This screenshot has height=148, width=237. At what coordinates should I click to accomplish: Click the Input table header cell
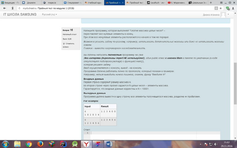(92, 106)
